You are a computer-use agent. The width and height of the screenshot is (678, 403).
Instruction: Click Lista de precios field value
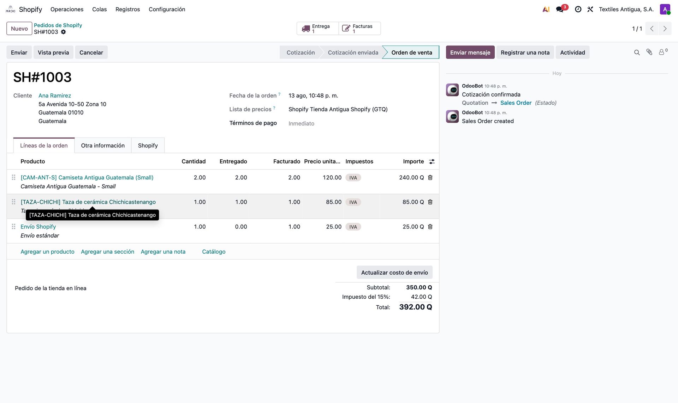[x=338, y=109]
